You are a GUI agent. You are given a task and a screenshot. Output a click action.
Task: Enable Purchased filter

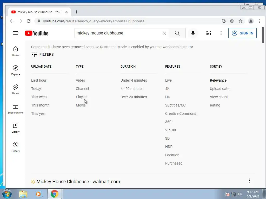[174, 163]
